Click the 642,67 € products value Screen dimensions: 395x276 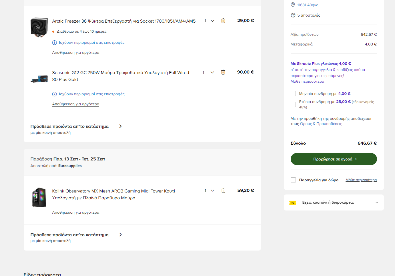369,35
